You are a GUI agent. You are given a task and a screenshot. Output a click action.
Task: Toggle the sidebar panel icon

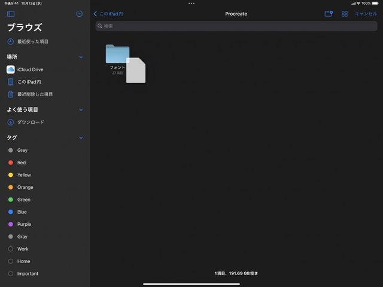(x=11, y=14)
